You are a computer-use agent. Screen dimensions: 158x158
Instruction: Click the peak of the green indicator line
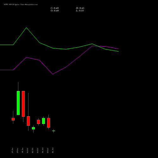click(x=26, y=27)
